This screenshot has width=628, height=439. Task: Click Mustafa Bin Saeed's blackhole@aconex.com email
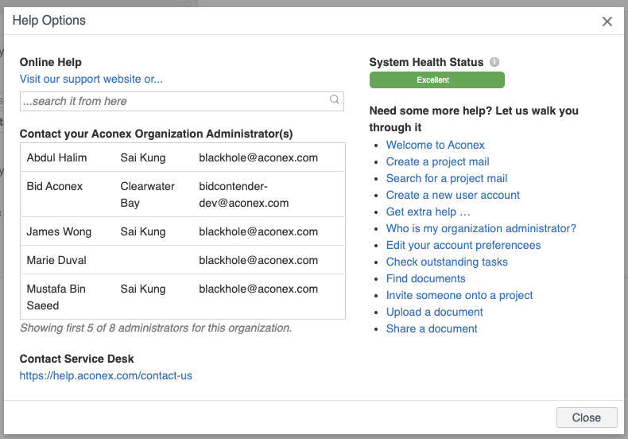point(258,289)
